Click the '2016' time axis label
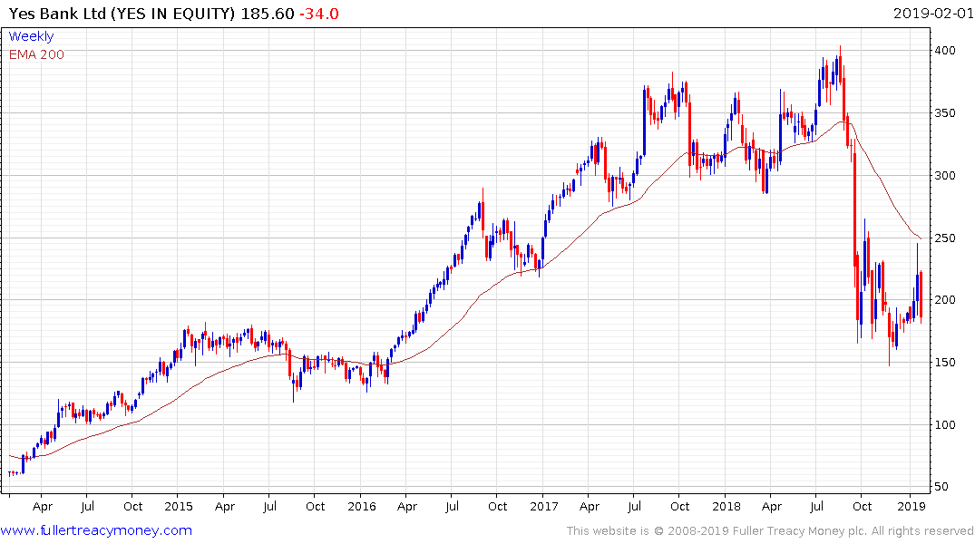This screenshot has height=544, width=975. (x=362, y=507)
